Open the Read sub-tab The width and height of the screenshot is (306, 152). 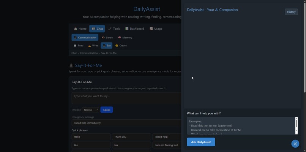tap(79, 46)
